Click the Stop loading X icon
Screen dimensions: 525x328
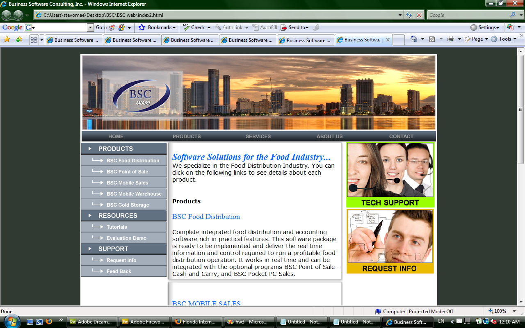[419, 15]
